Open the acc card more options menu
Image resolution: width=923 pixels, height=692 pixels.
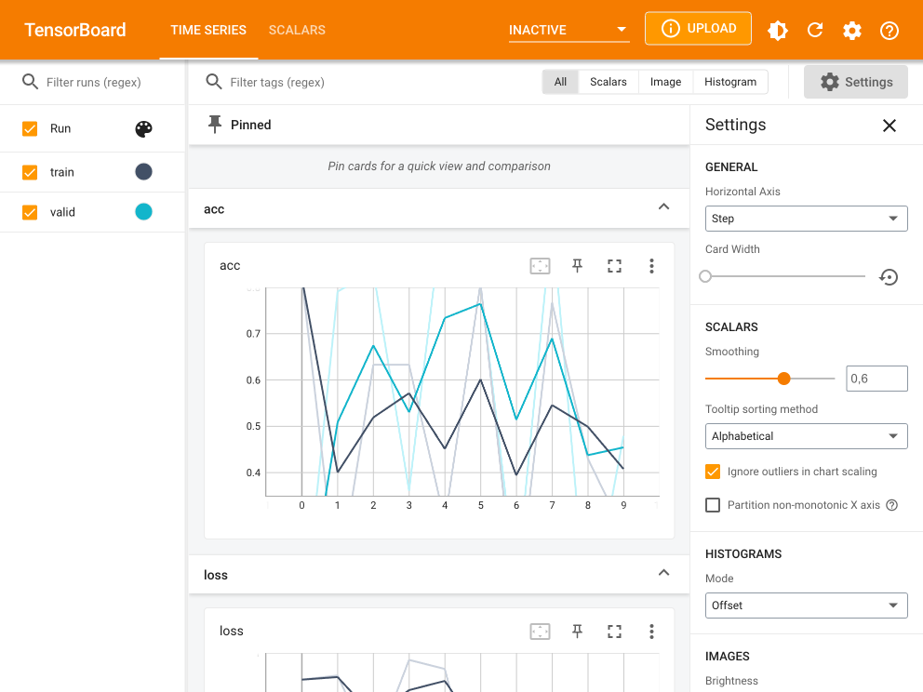coord(651,266)
